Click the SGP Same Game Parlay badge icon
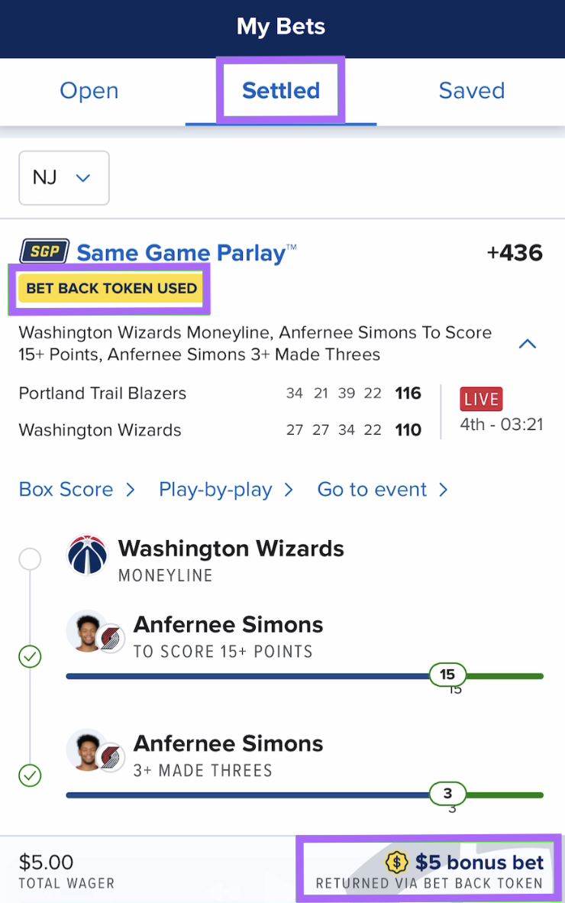 click(44, 251)
